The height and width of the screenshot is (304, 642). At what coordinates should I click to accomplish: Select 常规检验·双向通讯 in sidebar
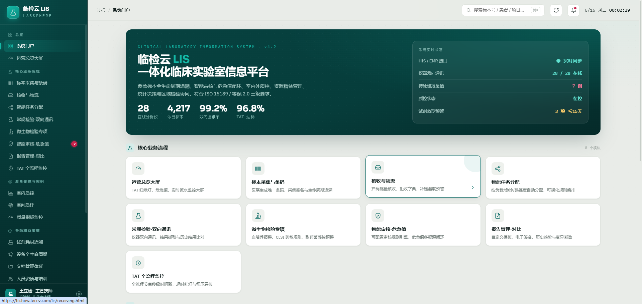tap(43, 119)
